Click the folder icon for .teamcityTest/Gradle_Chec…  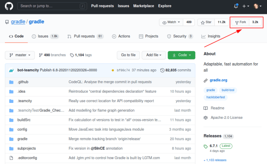point(11,111)
